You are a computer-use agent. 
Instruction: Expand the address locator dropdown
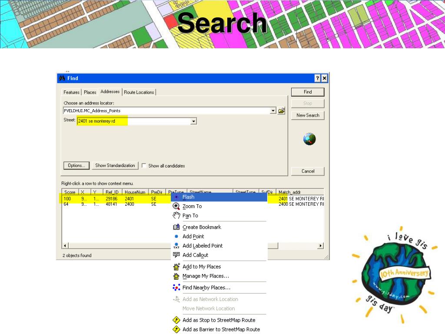point(273,110)
